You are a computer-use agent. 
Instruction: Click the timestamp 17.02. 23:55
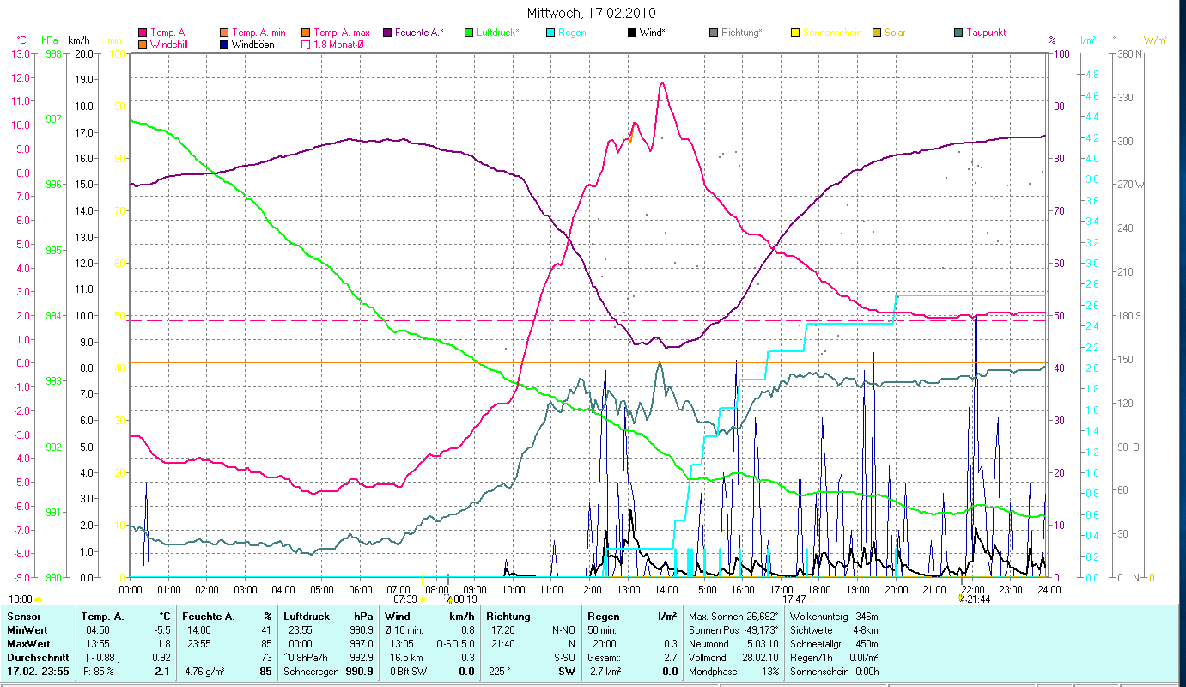[39, 672]
